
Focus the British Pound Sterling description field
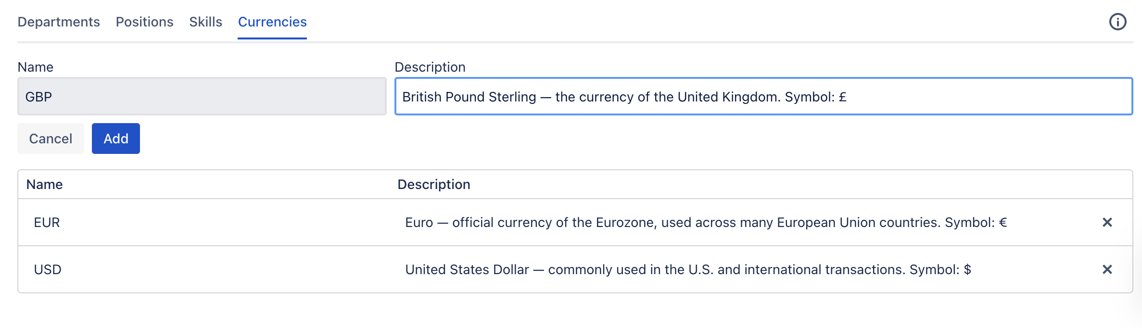pyautogui.click(x=763, y=97)
